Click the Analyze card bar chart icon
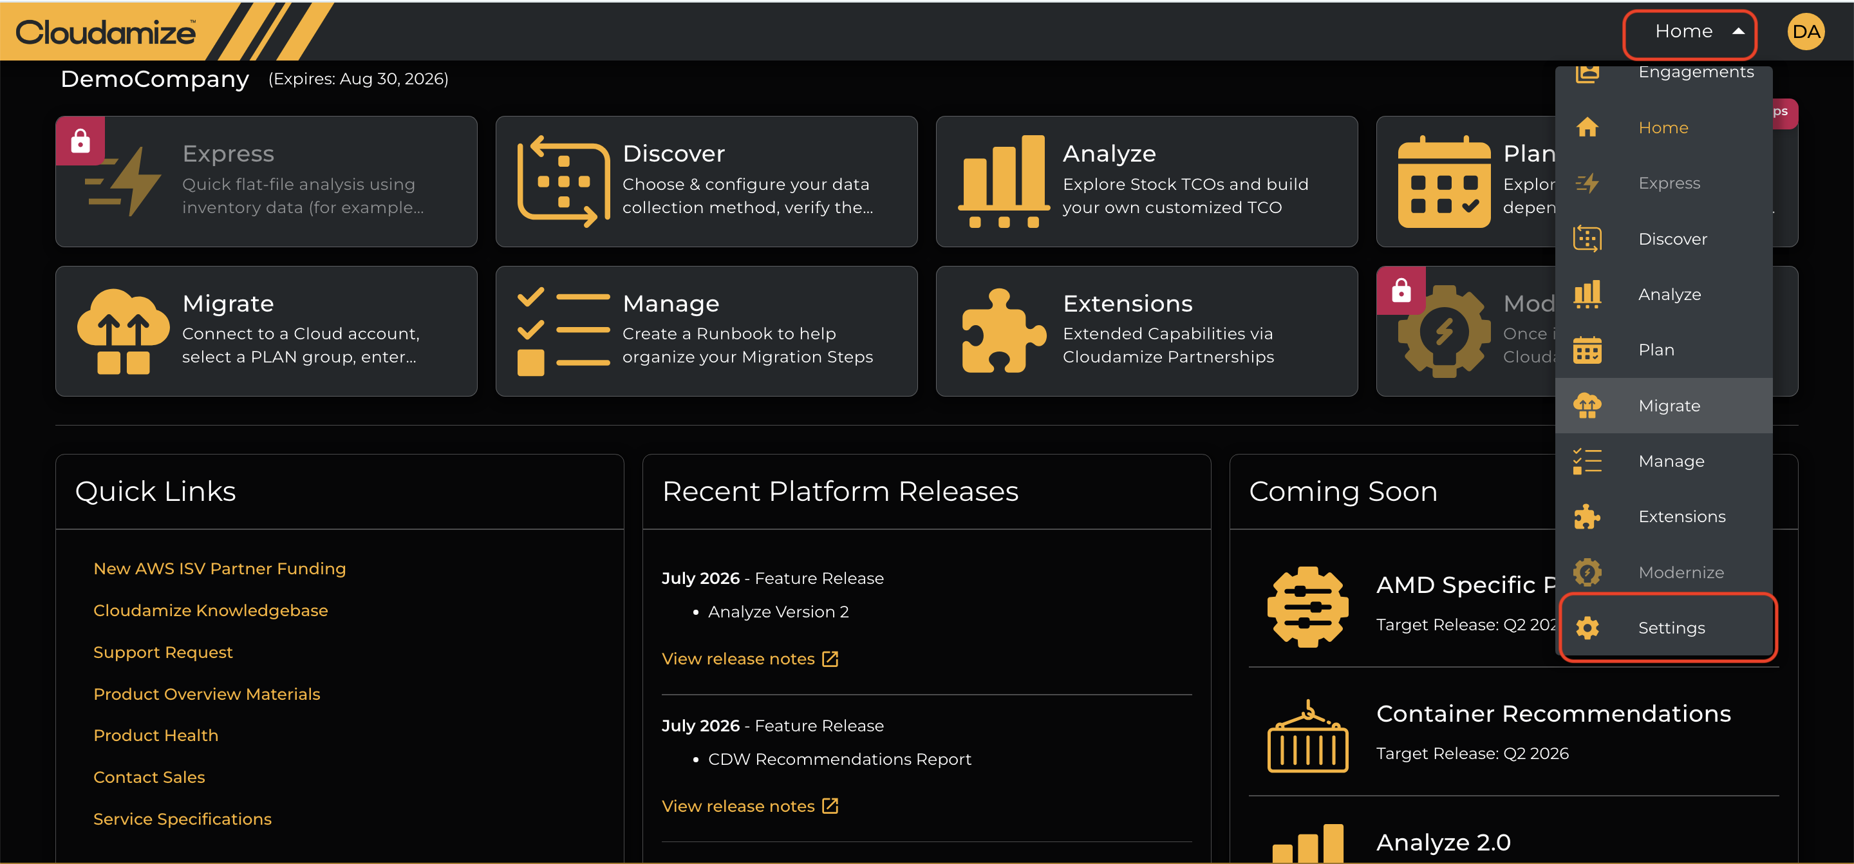Screen dimensions: 1854x864 click(1004, 182)
